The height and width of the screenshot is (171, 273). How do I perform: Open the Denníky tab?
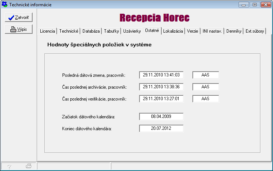[234, 32]
